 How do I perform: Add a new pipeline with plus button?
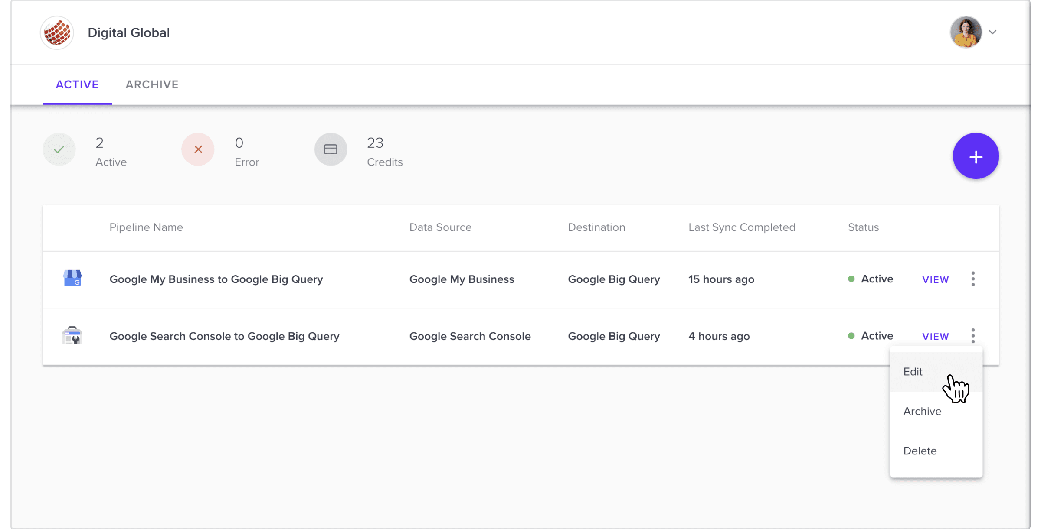(976, 156)
